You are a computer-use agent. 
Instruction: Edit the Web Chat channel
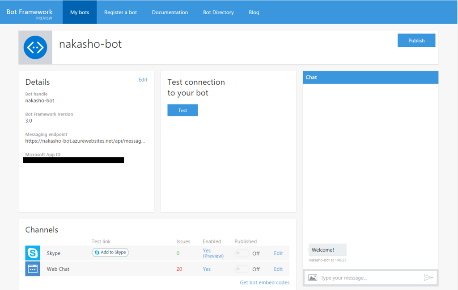coord(278,269)
